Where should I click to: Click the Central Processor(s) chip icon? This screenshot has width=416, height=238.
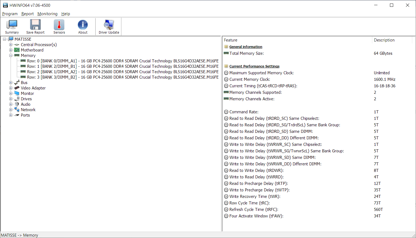[x=17, y=44]
